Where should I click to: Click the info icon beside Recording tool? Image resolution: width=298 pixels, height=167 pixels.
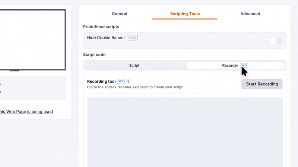click(x=128, y=81)
